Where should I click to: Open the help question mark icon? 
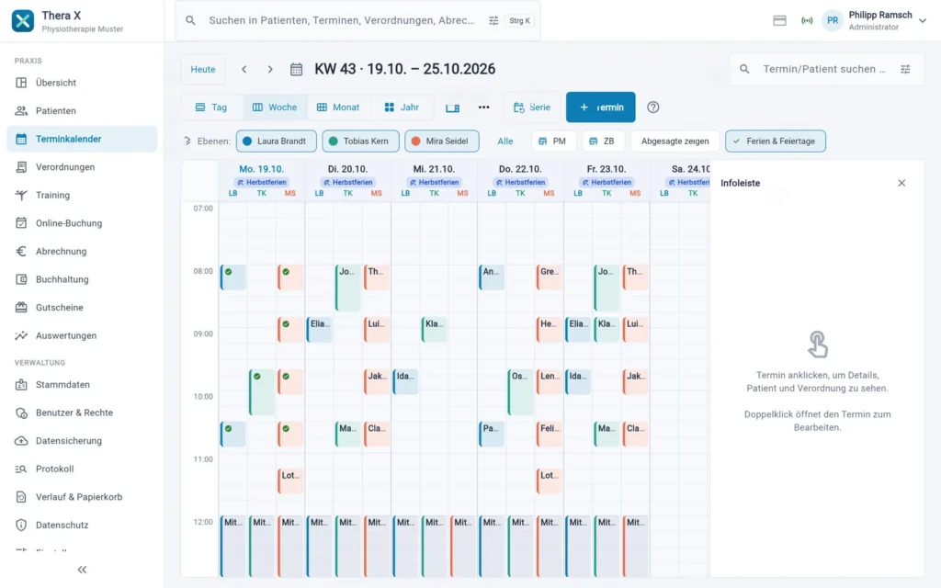pyautogui.click(x=653, y=107)
